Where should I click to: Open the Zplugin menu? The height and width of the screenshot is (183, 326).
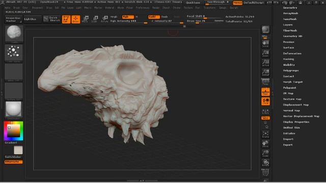(223, 8)
